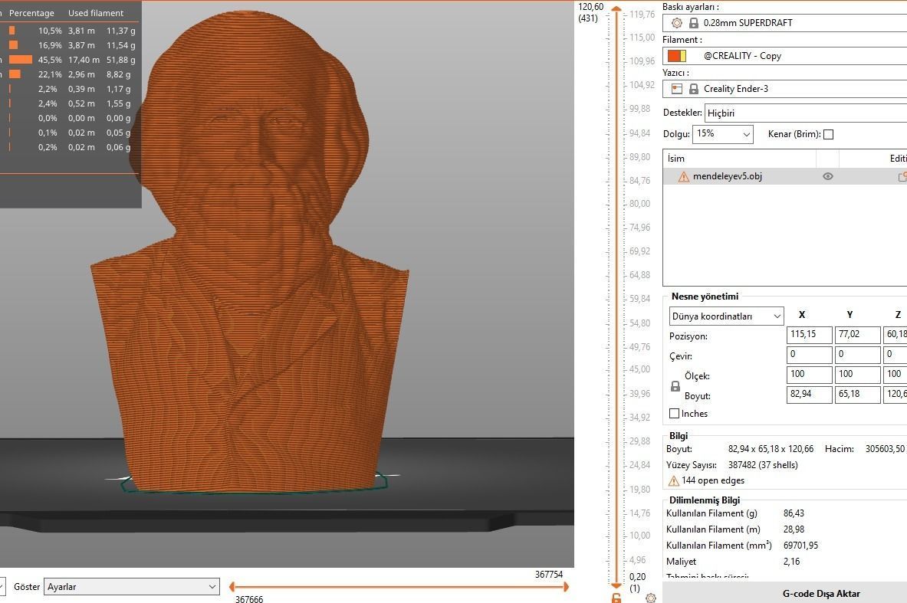Click the print settings cog icon beside 0.28mm SUPERDRAFT

[x=677, y=23]
